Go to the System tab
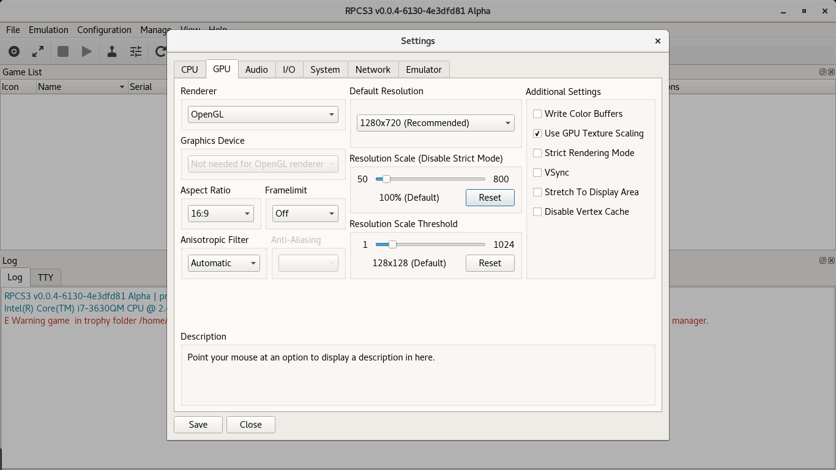Screen dimensions: 836x470 (325, 70)
